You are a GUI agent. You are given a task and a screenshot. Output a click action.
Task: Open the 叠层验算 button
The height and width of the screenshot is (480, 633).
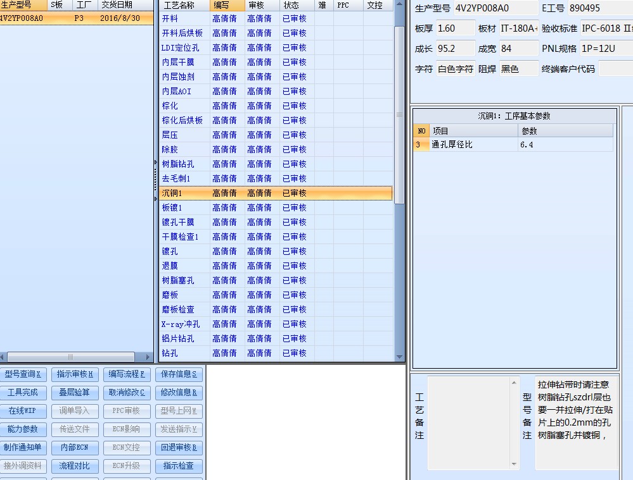tap(75, 393)
